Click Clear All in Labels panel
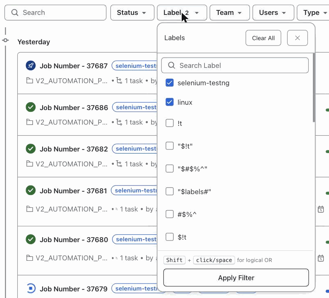 tap(263, 38)
